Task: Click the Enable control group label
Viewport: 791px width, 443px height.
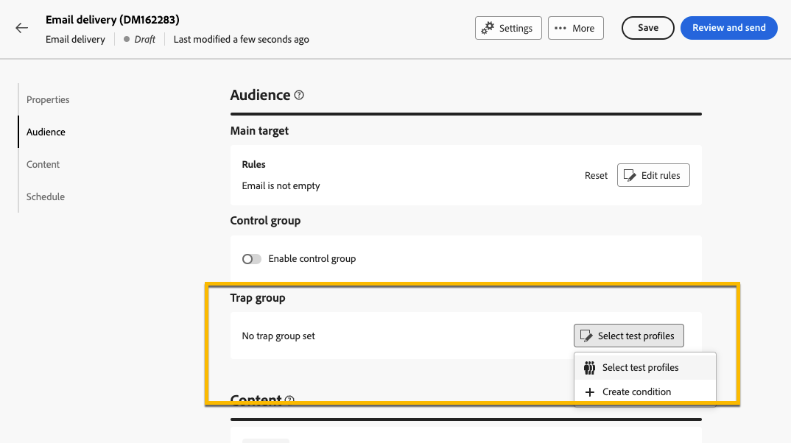Action: [x=312, y=259]
